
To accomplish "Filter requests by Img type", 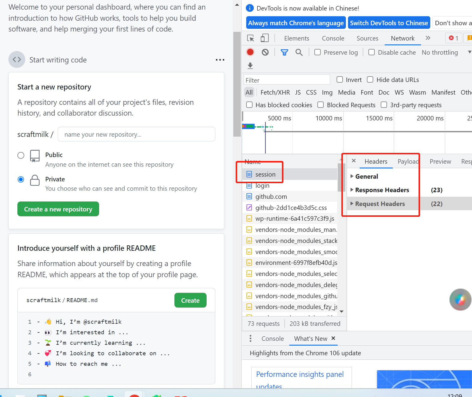I will [x=327, y=92].
